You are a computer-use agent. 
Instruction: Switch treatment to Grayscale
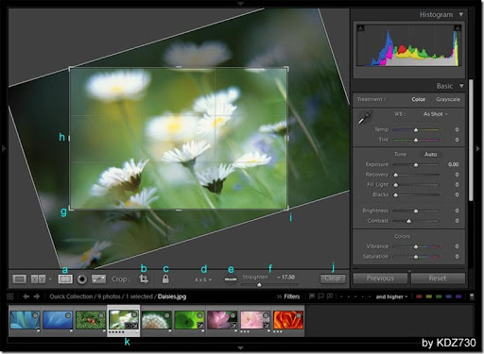point(448,99)
